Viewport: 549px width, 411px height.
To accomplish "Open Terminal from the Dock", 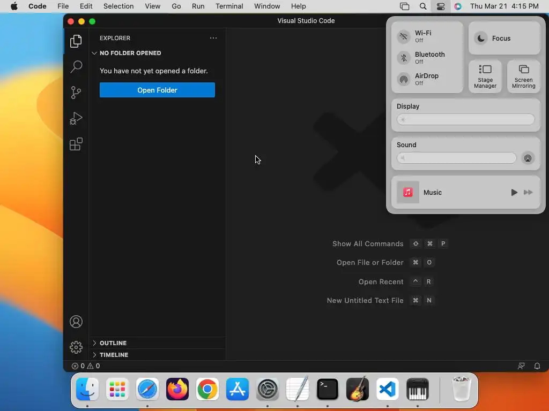I will (328, 389).
